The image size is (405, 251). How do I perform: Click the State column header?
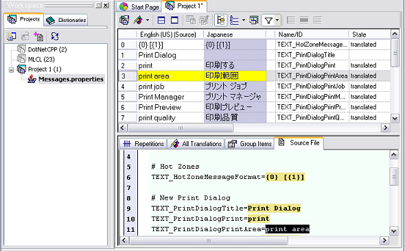369,34
